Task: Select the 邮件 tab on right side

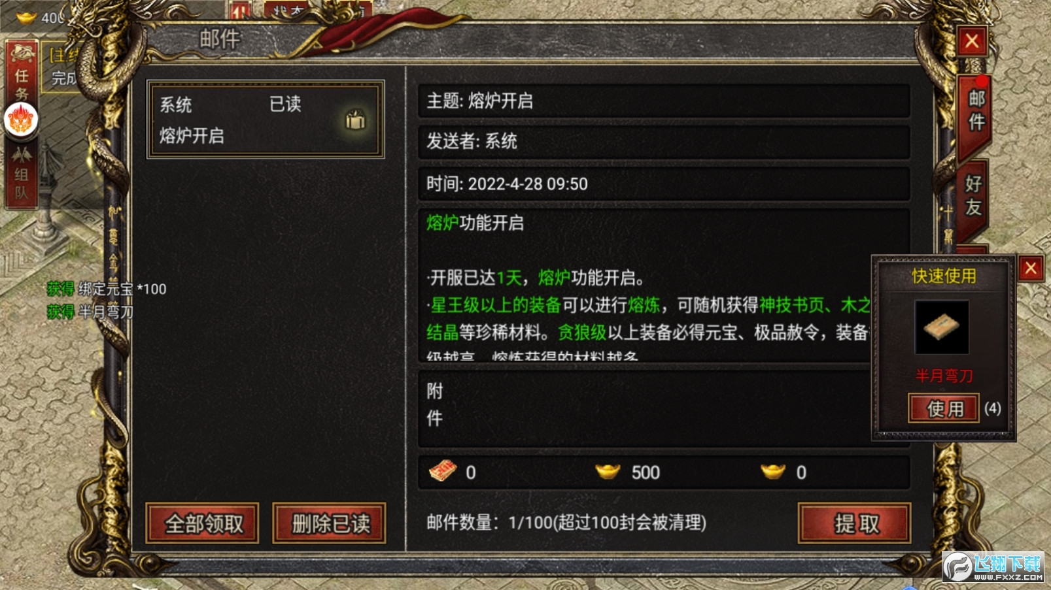Action: (x=975, y=111)
